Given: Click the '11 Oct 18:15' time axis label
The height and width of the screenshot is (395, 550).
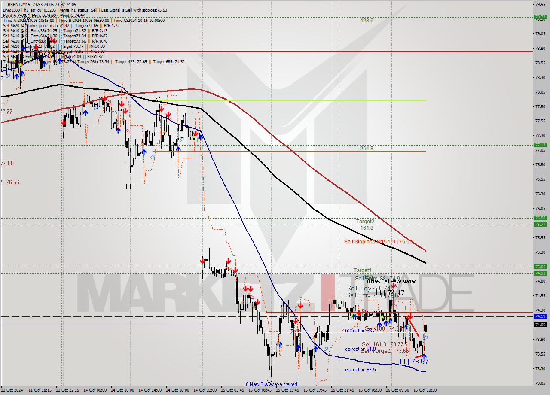Looking at the screenshot, I should (x=40, y=390).
